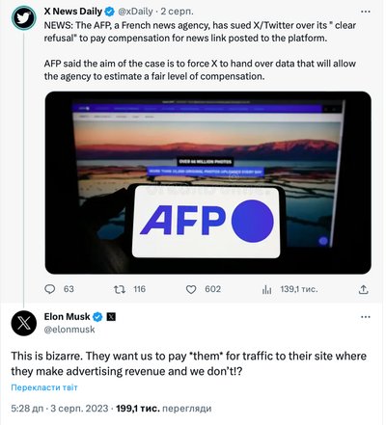
Task: Click the reply icon with 63 comments
Action: [x=49, y=289]
